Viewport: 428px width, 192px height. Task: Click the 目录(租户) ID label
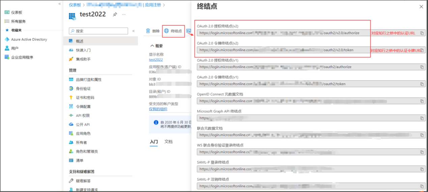click(160, 91)
